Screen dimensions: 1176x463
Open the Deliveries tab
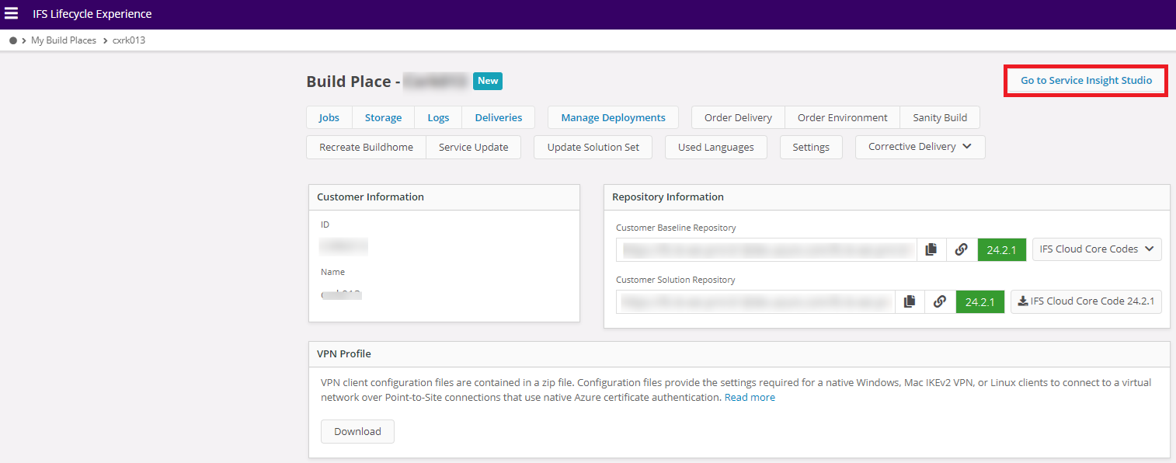499,117
